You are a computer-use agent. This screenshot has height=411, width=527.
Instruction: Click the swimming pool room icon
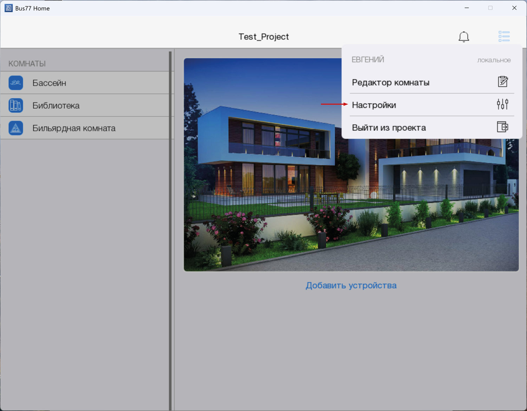(16, 83)
